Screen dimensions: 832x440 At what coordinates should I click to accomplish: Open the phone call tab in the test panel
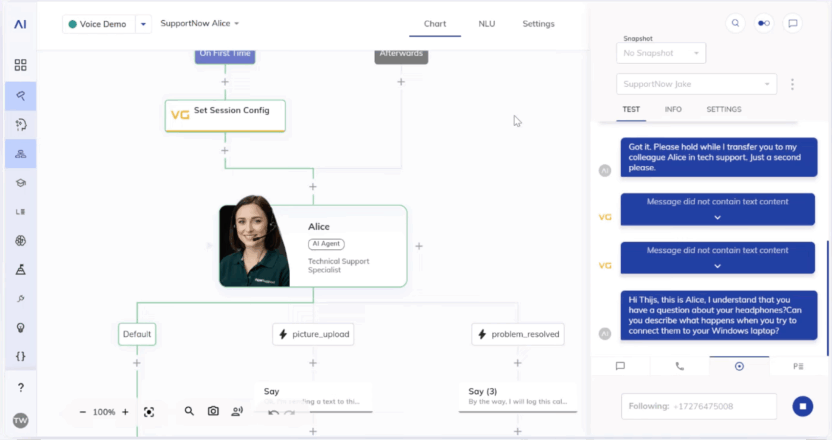(679, 366)
